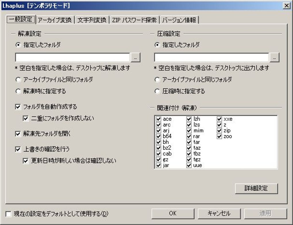Uncheck the lzs association

tap(189, 125)
